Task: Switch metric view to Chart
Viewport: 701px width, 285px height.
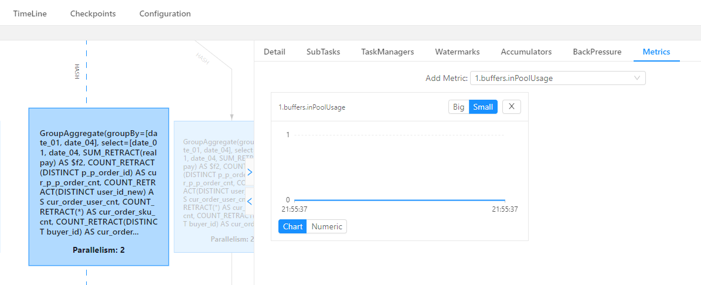Action: 292,226
